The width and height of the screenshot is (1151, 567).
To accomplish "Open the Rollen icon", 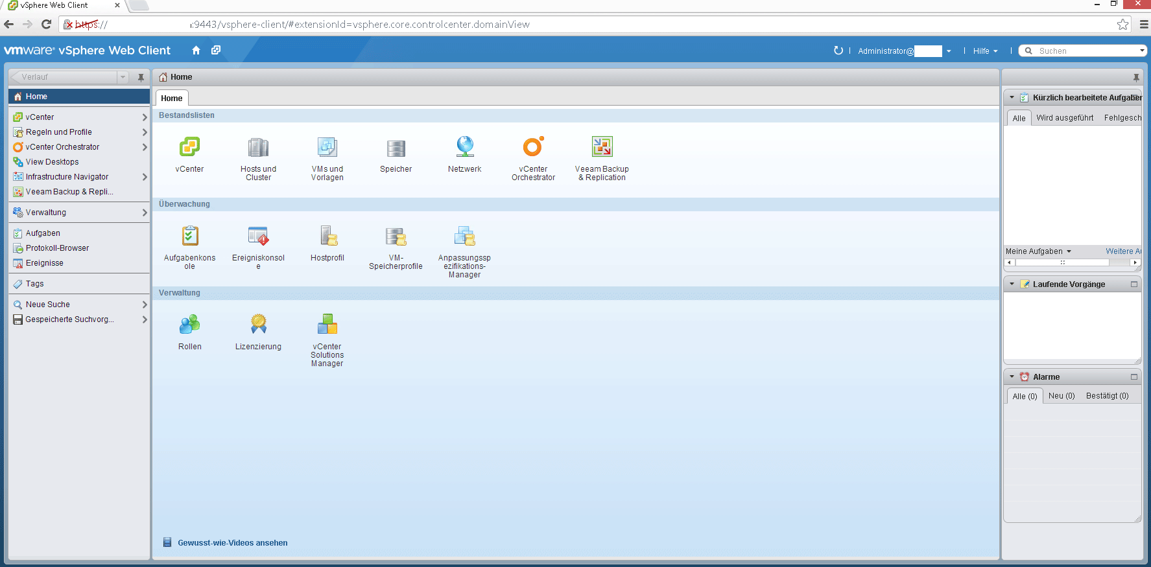I will (x=189, y=324).
